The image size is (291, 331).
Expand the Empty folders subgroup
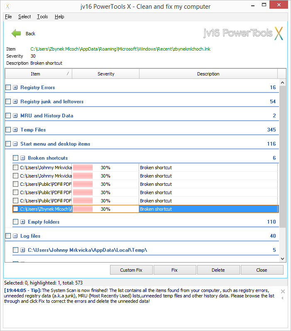(x=23, y=221)
